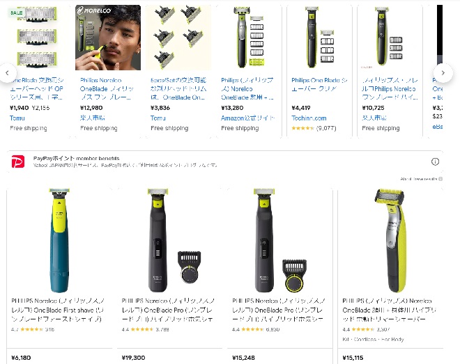
Task: Click the 6,930 reviews rating on OneBlade Pro
Action: click(x=256, y=329)
